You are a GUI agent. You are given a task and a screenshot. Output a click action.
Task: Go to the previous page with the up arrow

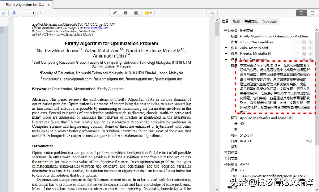click(3, 13)
